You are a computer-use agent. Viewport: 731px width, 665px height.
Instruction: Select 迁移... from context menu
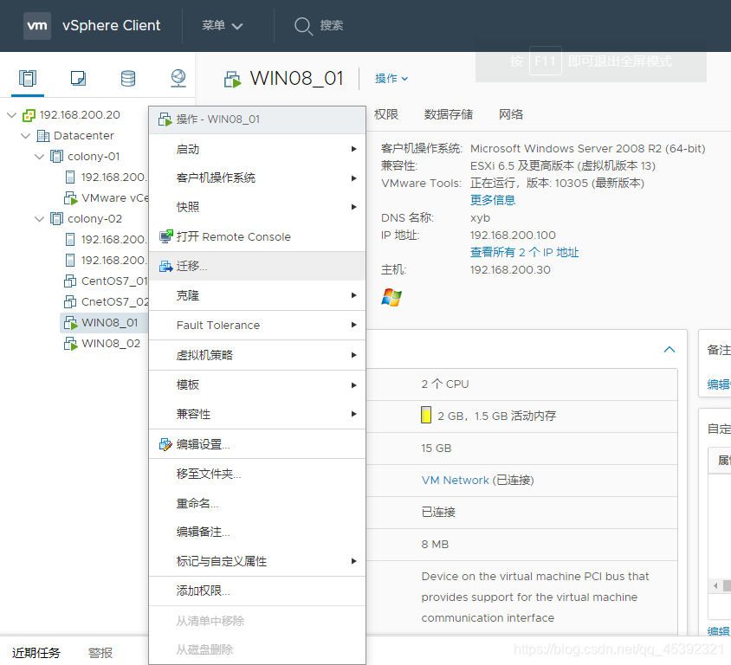257,266
